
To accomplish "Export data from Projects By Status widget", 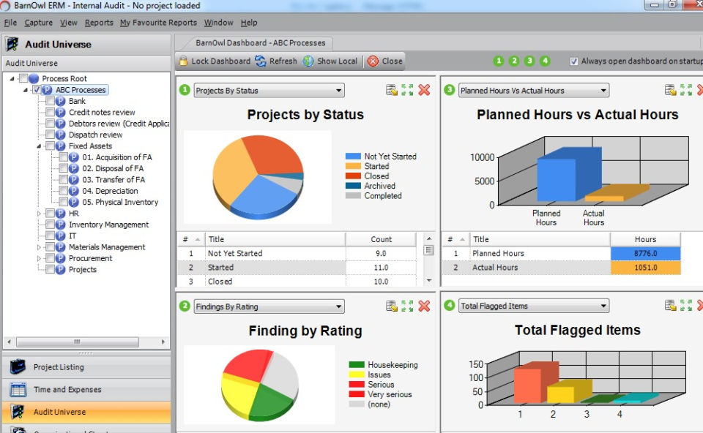I will (393, 90).
